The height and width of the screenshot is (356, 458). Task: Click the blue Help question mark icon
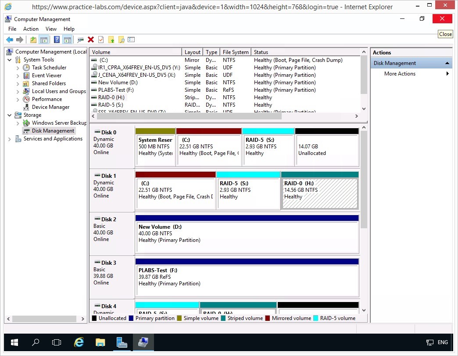click(x=57, y=40)
